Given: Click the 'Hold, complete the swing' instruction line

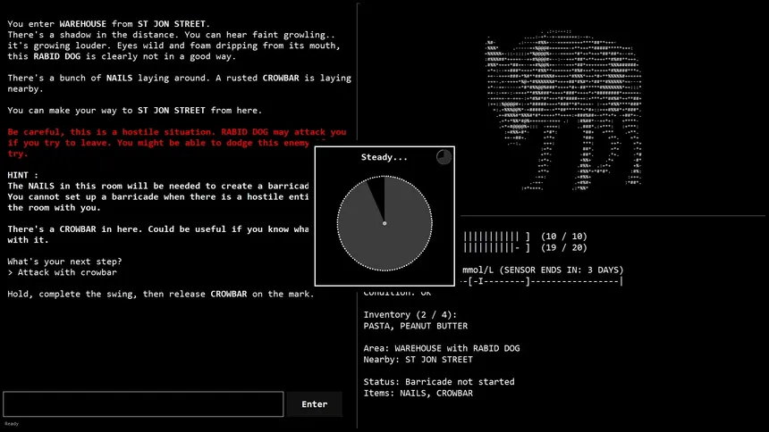Looking at the screenshot, I should click(161, 294).
